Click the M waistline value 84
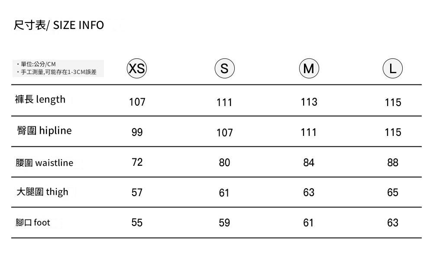 pyautogui.click(x=309, y=163)
